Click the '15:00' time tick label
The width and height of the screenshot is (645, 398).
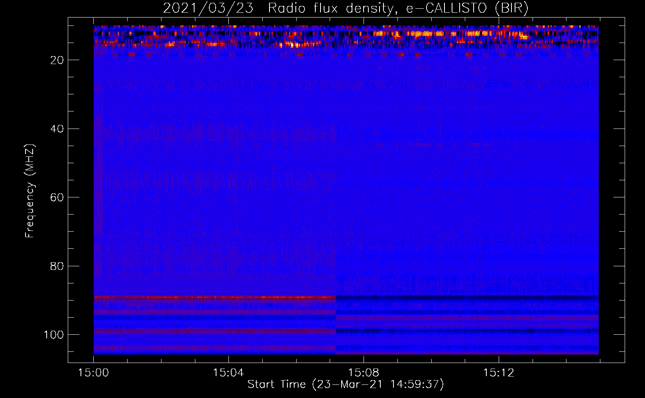tap(93, 373)
